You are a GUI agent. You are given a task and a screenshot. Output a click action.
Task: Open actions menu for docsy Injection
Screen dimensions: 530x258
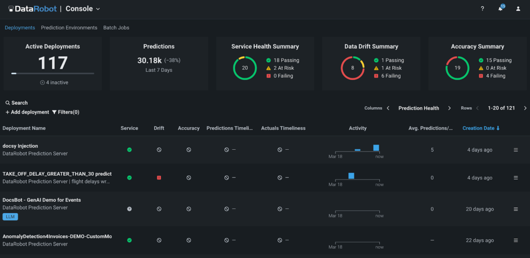click(516, 150)
